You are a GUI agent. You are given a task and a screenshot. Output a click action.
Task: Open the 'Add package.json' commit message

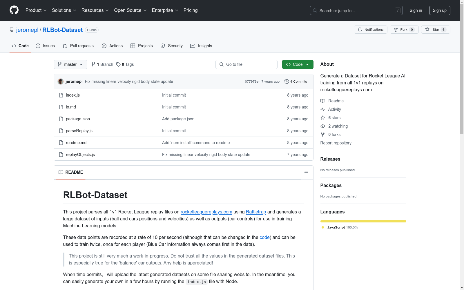point(178,119)
